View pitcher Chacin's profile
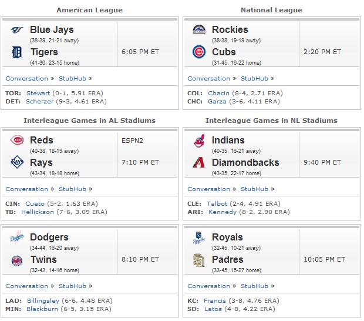This screenshot has height=321, width=364. (x=218, y=93)
